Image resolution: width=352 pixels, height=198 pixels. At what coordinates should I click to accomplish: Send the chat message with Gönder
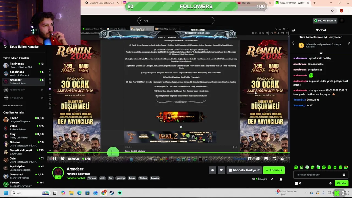[x=342, y=183]
